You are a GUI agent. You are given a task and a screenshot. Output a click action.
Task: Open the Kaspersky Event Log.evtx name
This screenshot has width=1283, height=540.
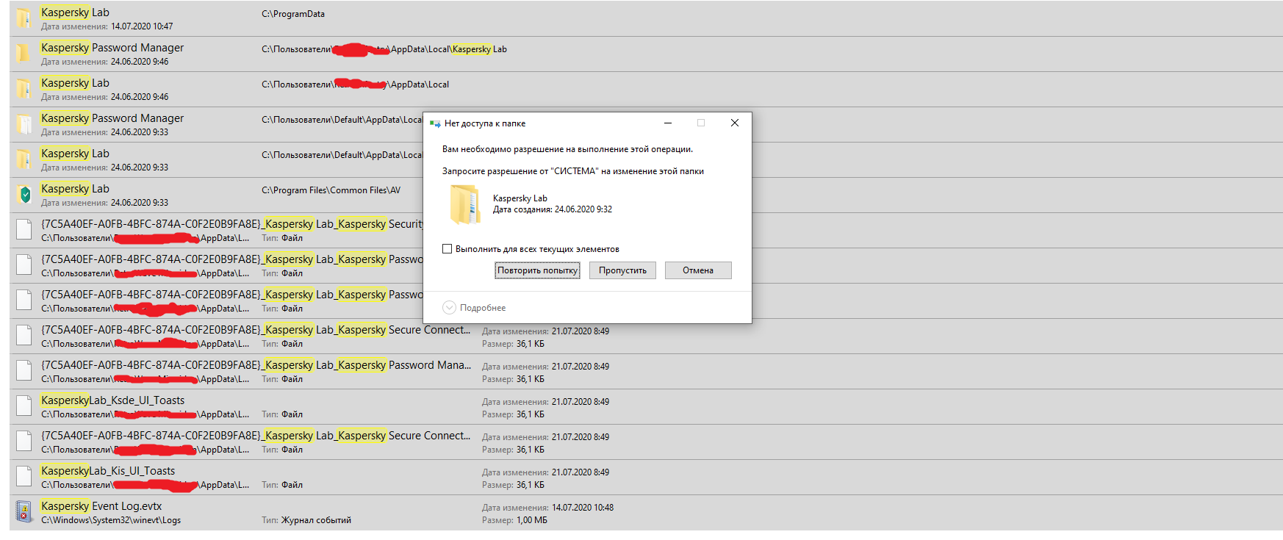(x=101, y=506)
